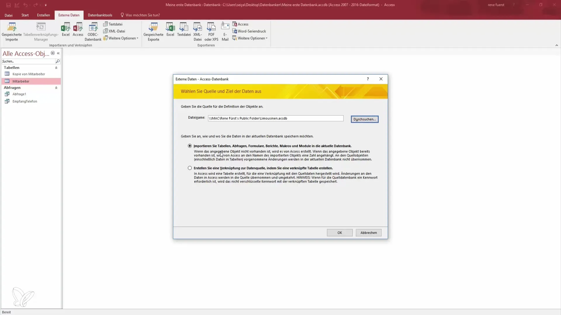Screen dimensions: 561x315
Task: Click the Durchsuchen button
Action: click(x=364, y=119)
